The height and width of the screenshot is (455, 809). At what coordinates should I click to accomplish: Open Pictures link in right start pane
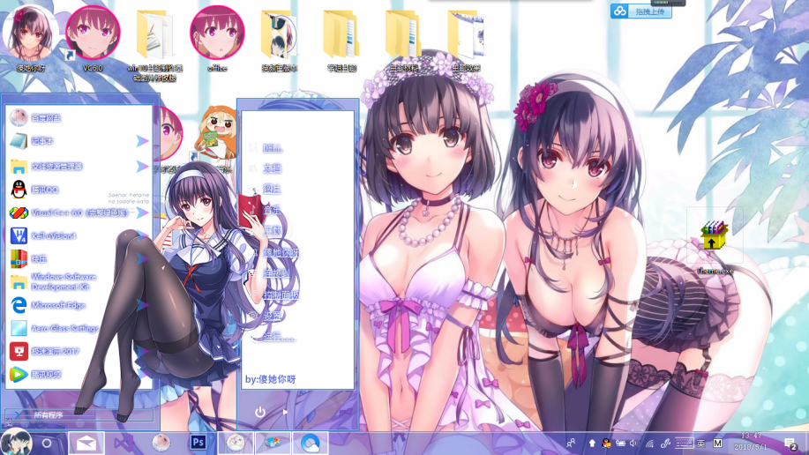click(x=273, y=190)
